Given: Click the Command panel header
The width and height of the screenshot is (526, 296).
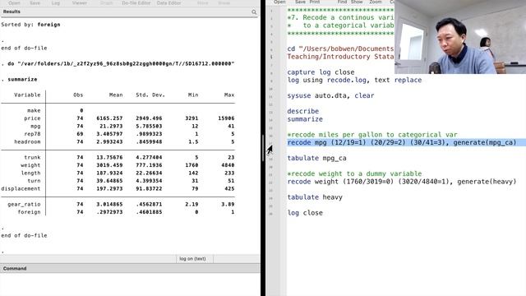Looking at the screenshot, I should [x=130, y=269].
